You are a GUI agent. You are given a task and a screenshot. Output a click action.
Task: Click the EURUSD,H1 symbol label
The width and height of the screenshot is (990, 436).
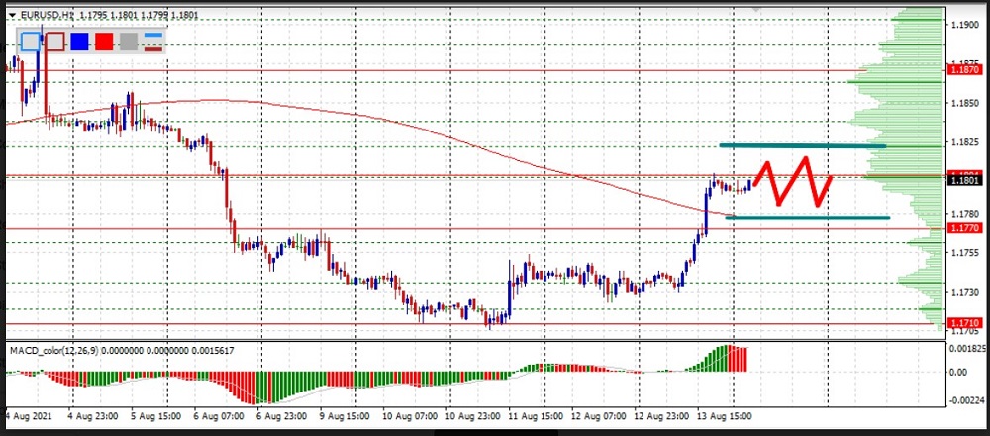pyautogui.click(x=47, y=16)
